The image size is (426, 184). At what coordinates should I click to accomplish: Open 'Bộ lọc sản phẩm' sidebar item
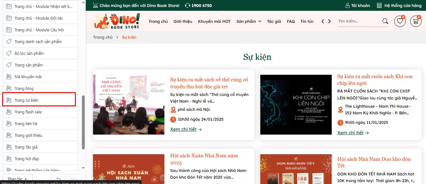[40, 53]
